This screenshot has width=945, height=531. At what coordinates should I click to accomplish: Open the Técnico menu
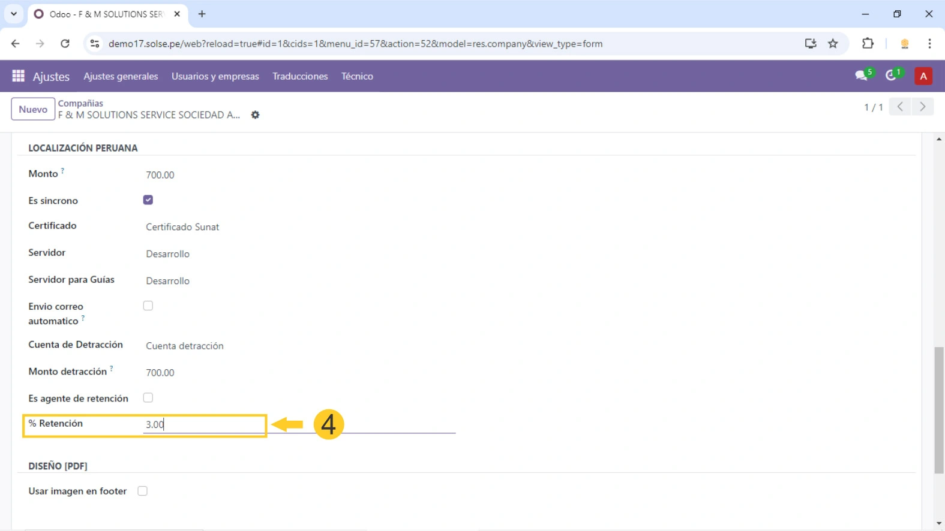pyautogui.click(x=357, y=76)
